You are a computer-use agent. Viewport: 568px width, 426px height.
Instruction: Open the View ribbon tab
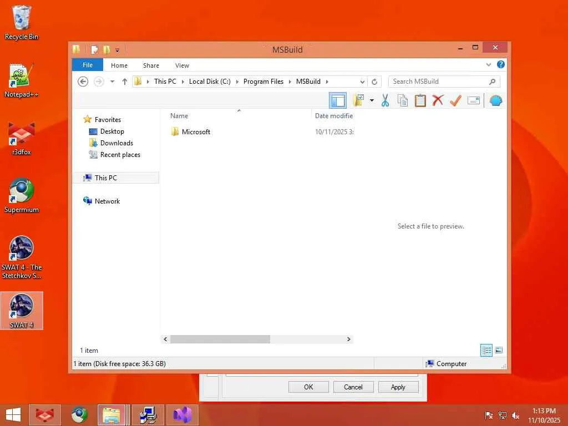point(182,65)
